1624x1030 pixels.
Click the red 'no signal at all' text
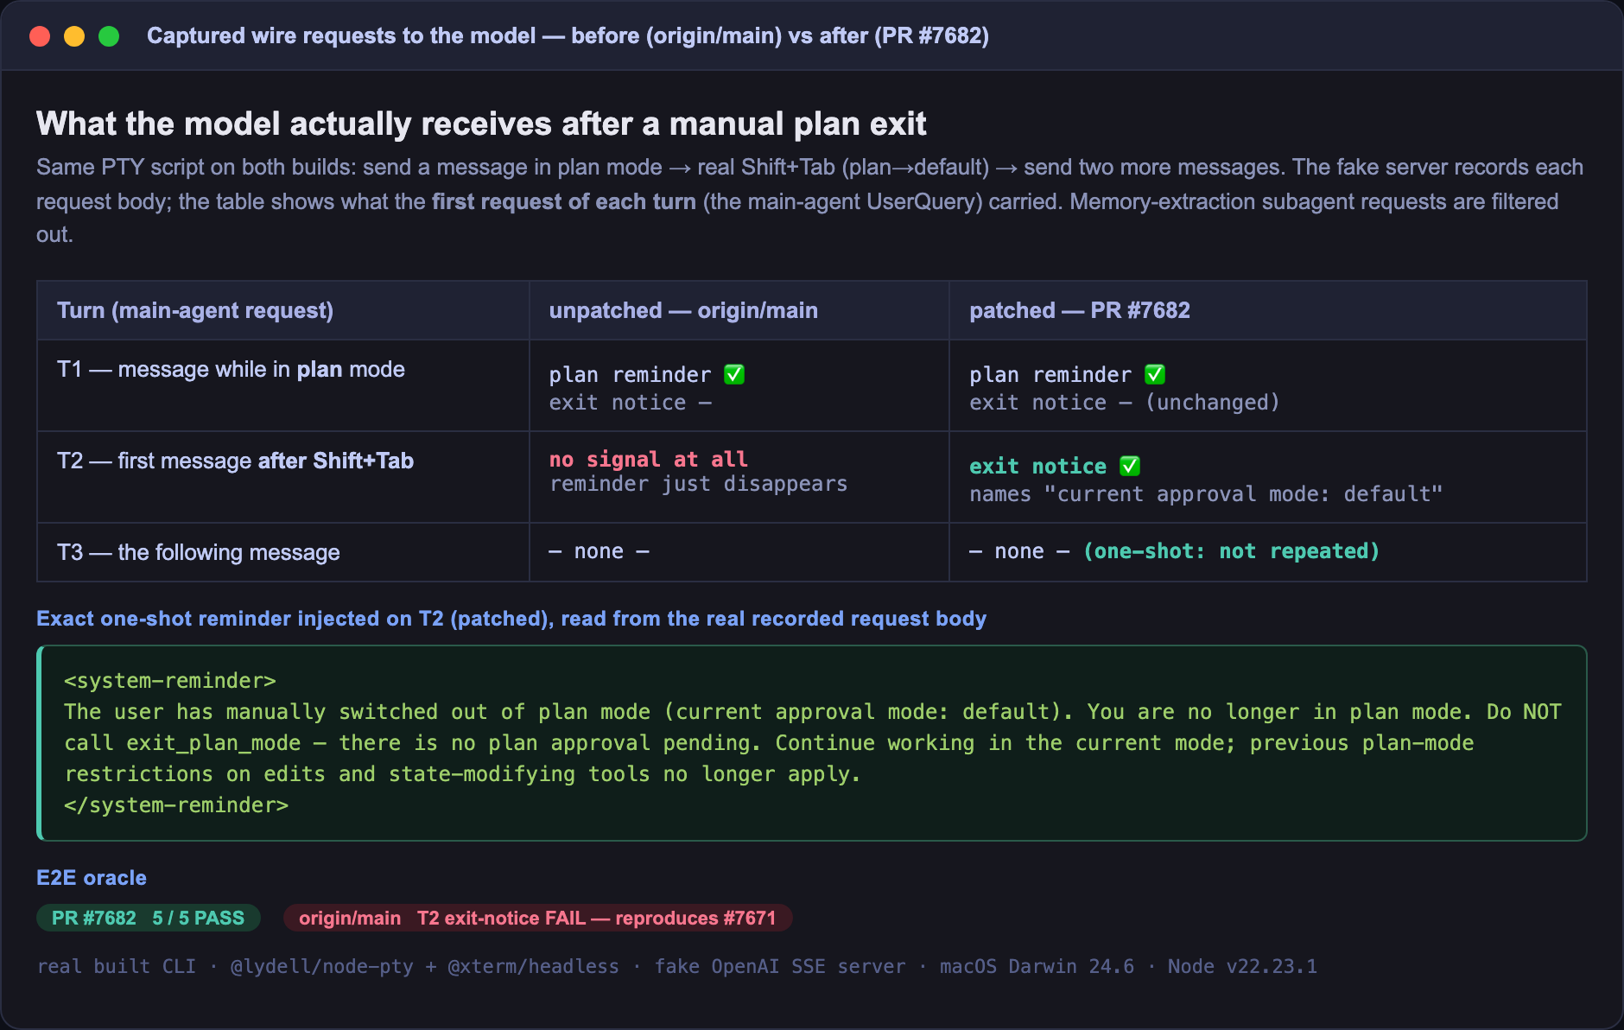coord(649,459)
